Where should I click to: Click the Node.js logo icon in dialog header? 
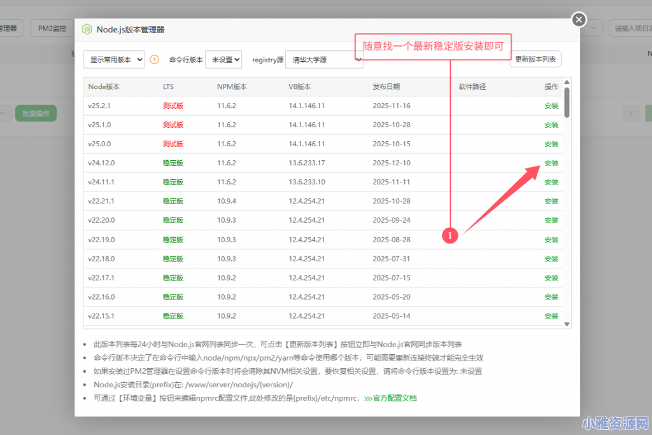click(87, 29)
